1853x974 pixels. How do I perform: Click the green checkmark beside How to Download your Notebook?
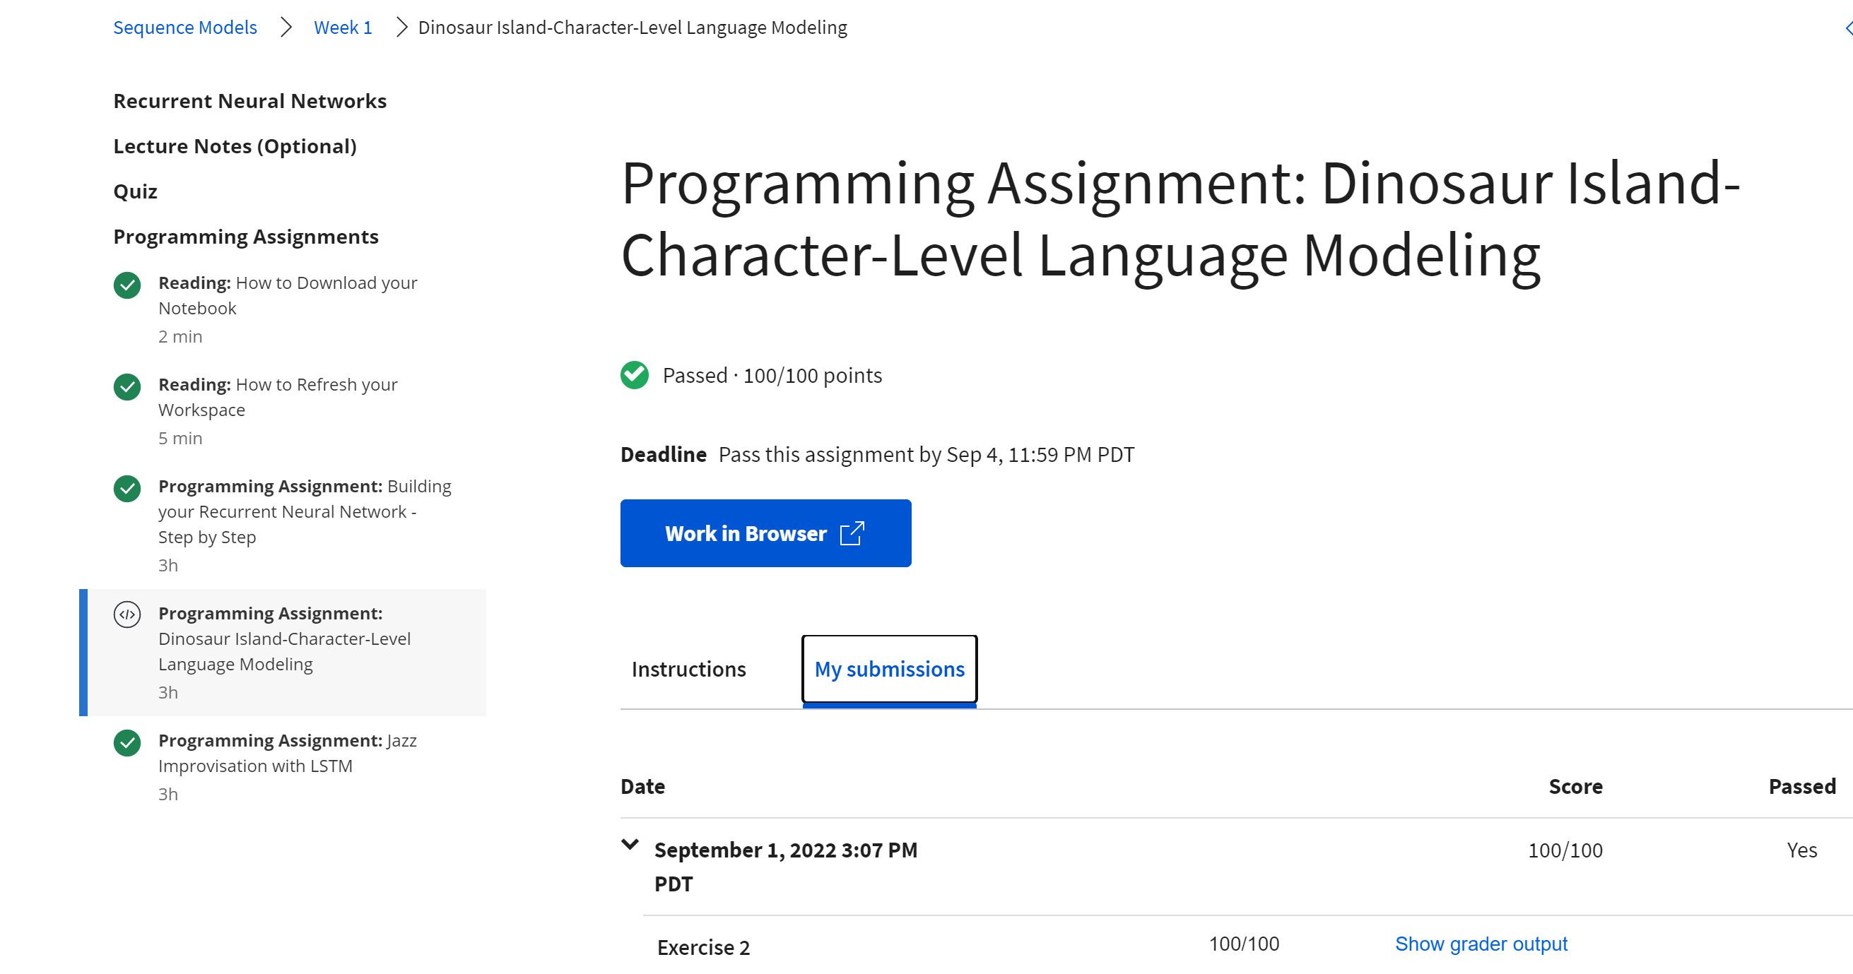pos(127,285)
